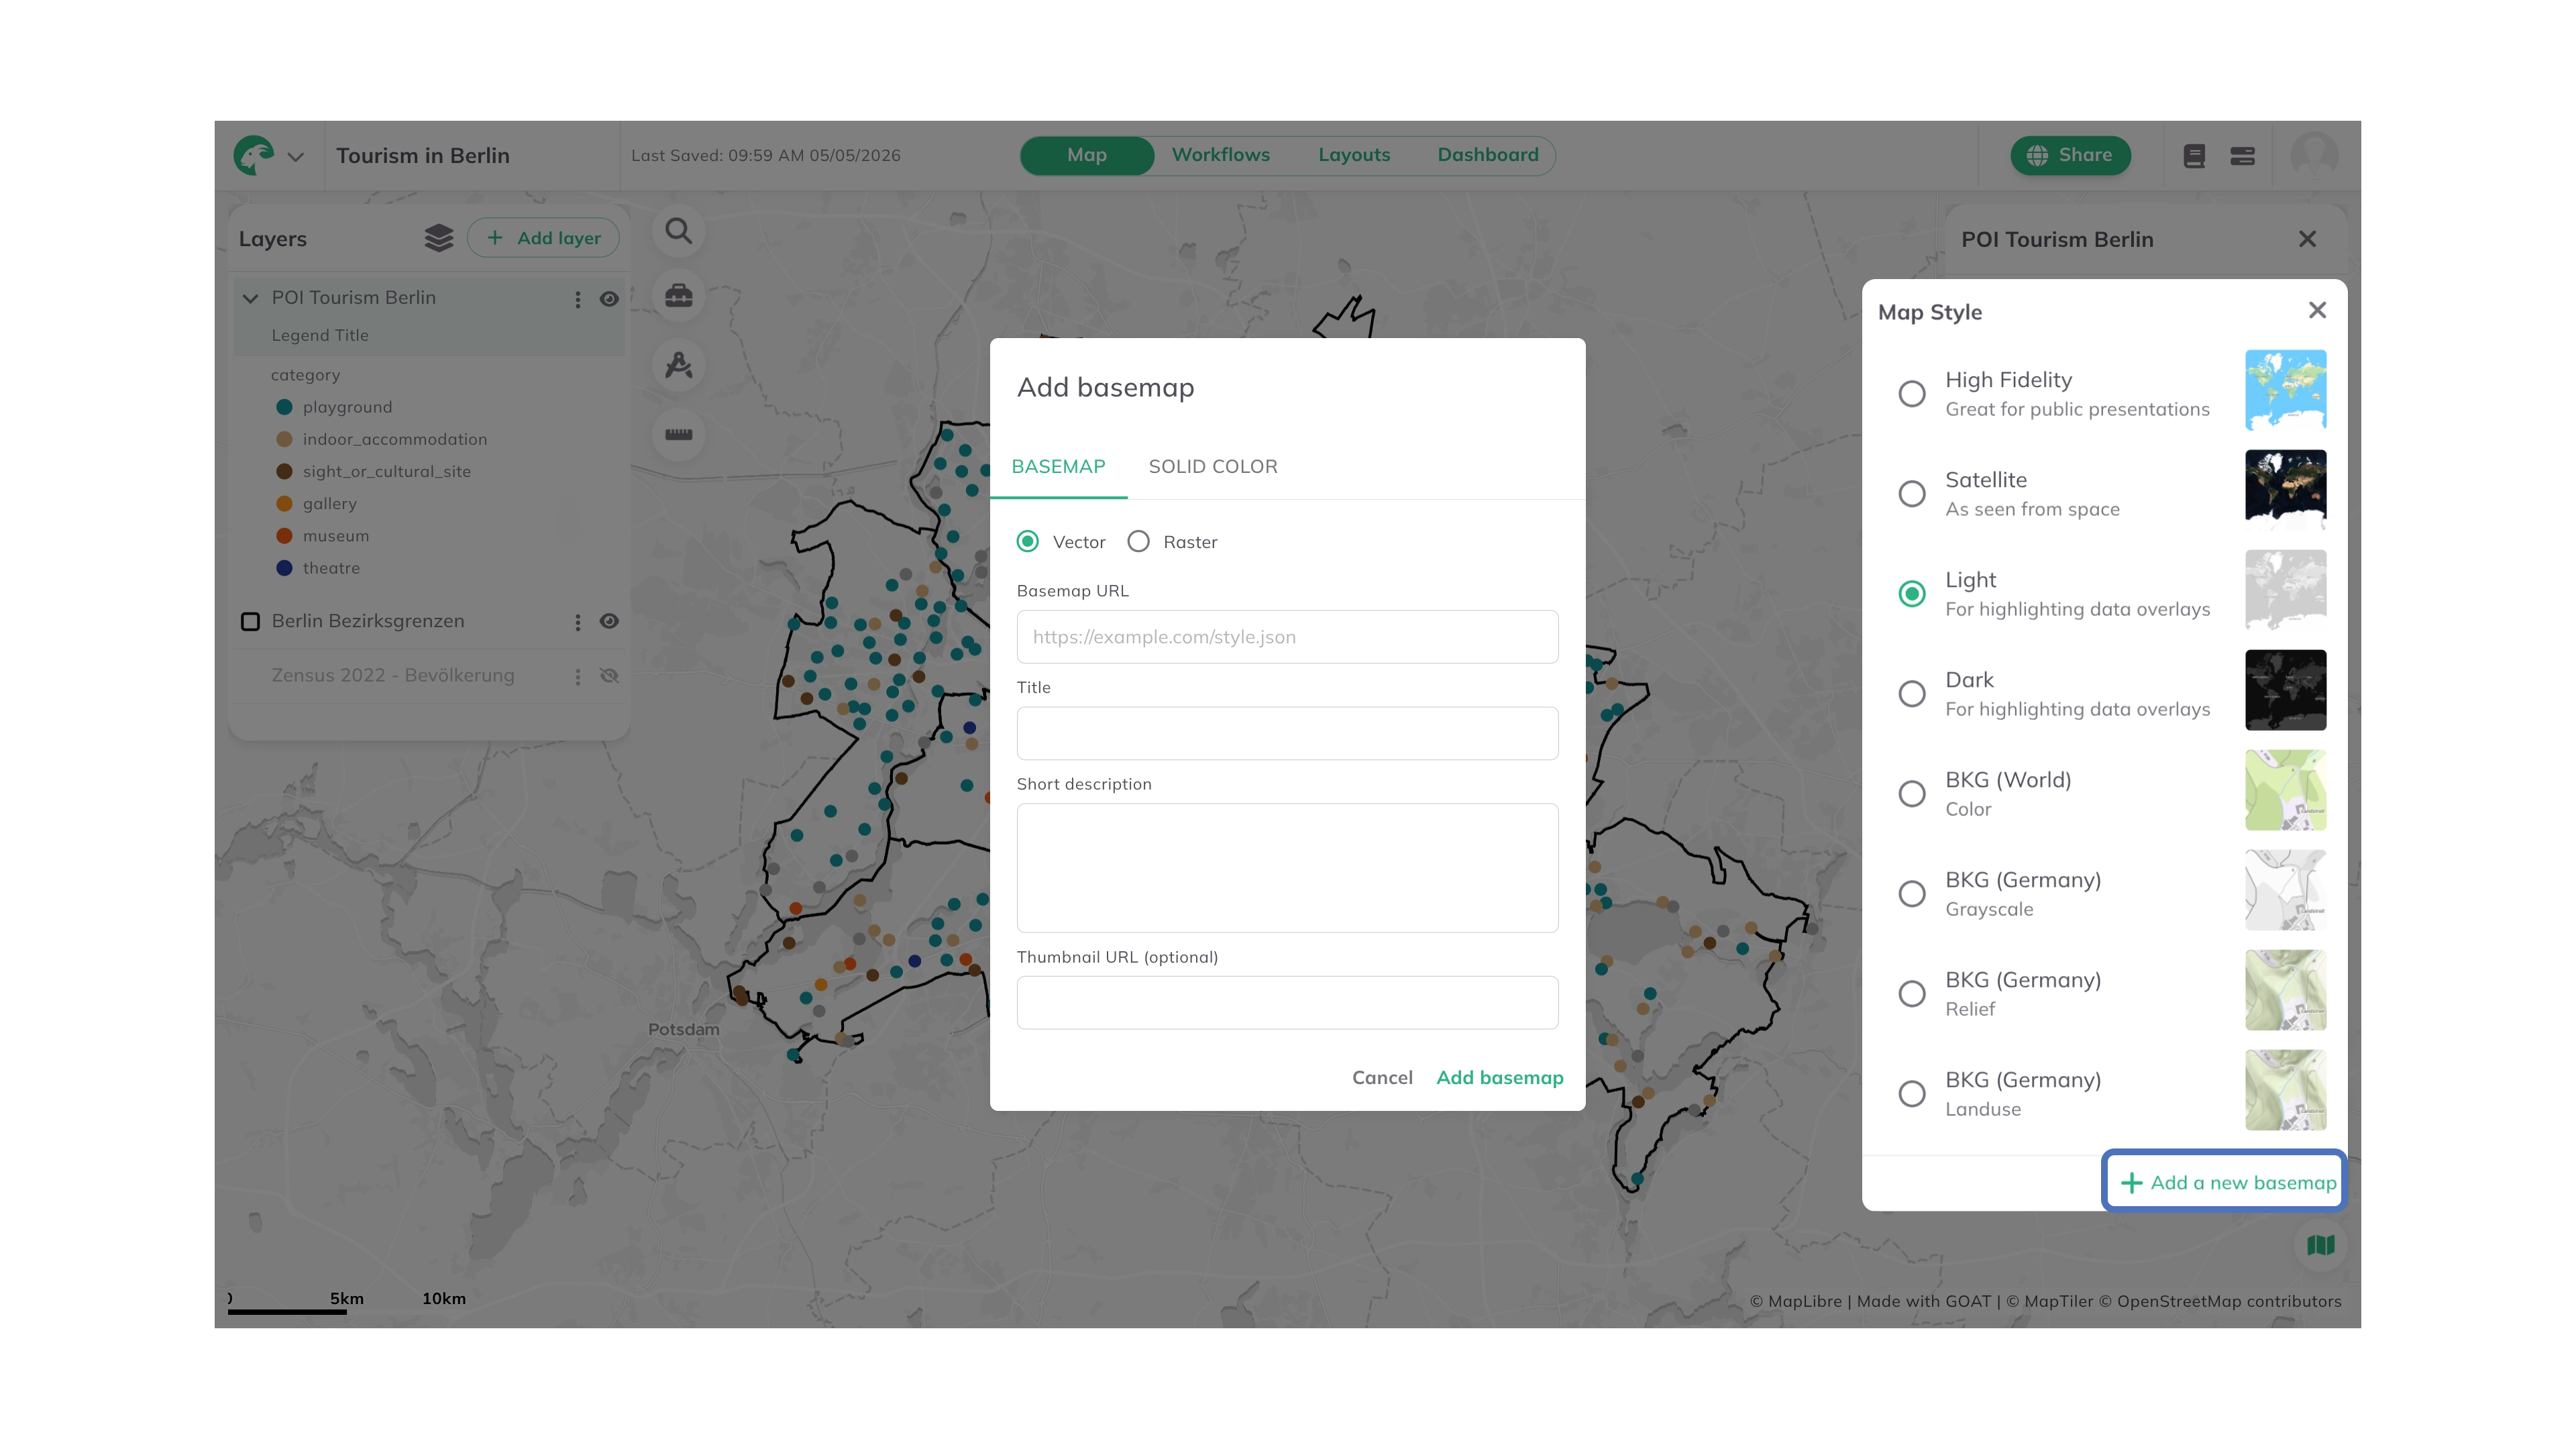This screenshot has width=2576, height=1449.
Task: Close the Map Style panel
Action: tap(2317, 311)
